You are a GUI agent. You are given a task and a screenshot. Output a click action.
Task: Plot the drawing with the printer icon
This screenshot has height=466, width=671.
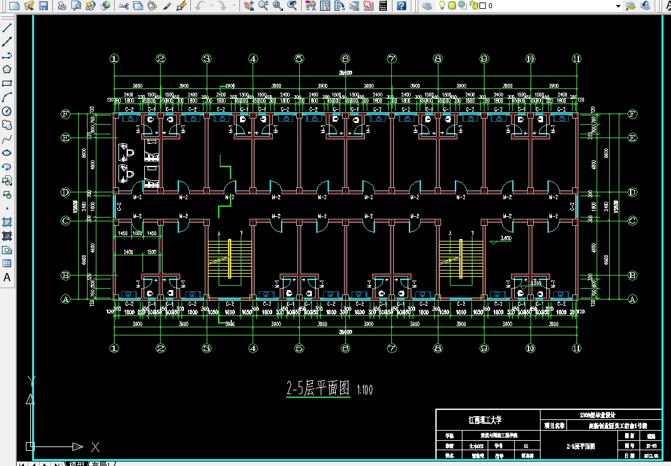click(x=62, y=6)
